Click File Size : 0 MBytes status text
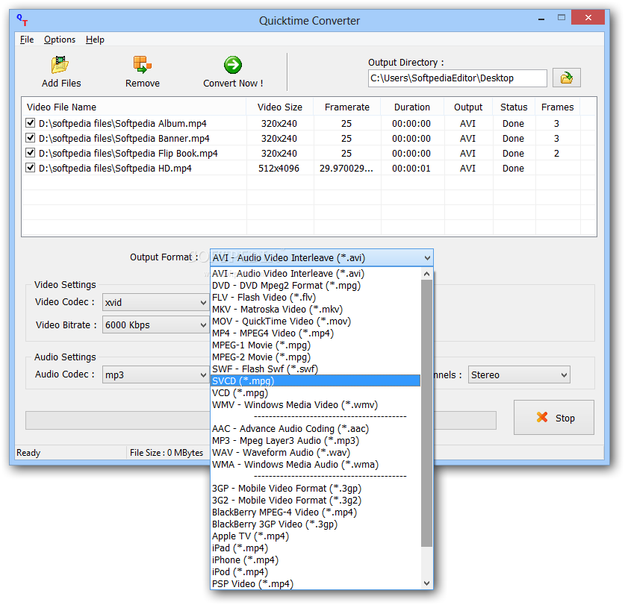Image resolution: width=625 pixels, height=605 pixels. click(x=167, y=453)
